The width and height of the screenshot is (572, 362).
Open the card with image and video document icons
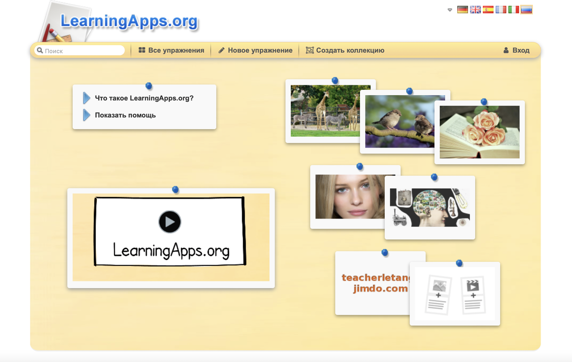pos(455,294)
